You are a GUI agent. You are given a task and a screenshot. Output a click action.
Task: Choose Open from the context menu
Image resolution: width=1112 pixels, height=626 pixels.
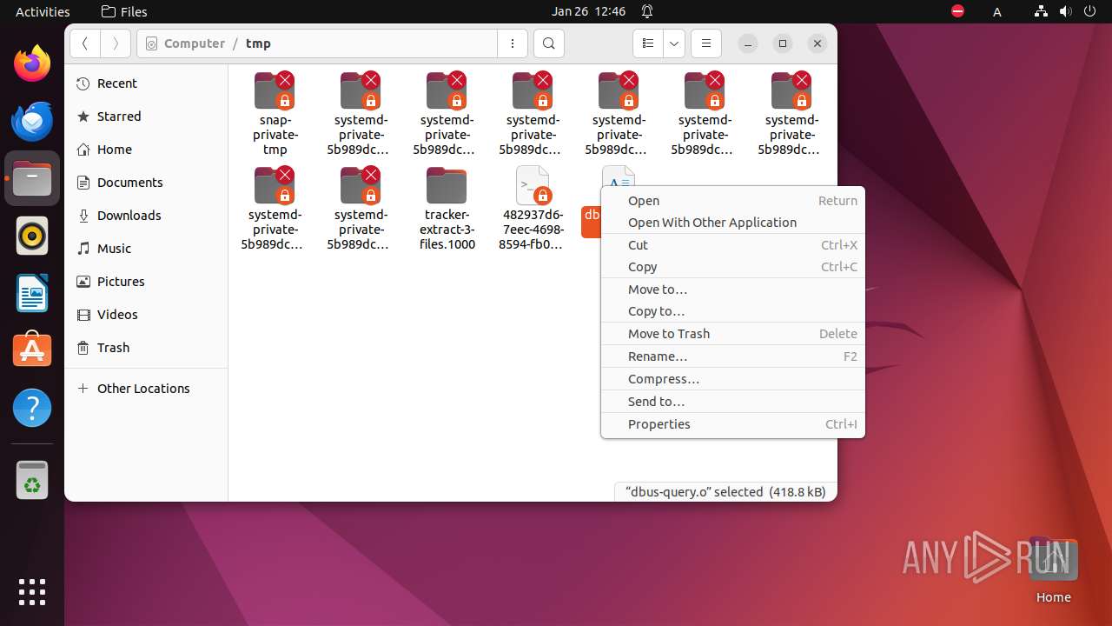[732, 201]
